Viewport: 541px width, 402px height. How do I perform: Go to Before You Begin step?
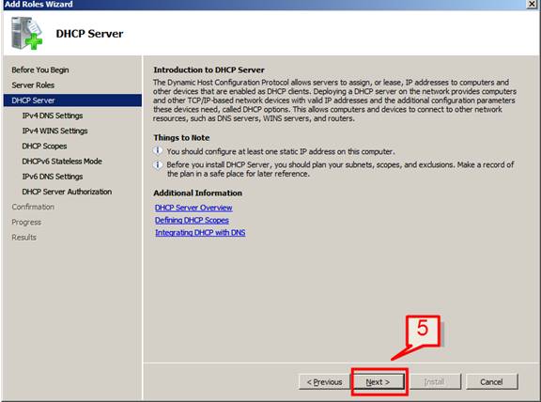point(40,70)
